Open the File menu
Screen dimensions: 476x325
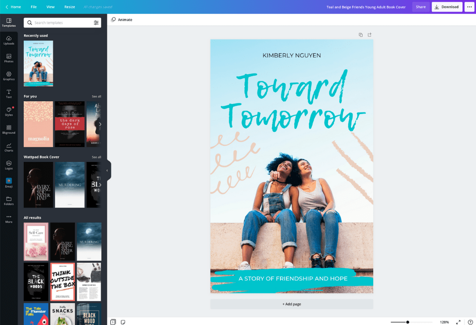33,7
